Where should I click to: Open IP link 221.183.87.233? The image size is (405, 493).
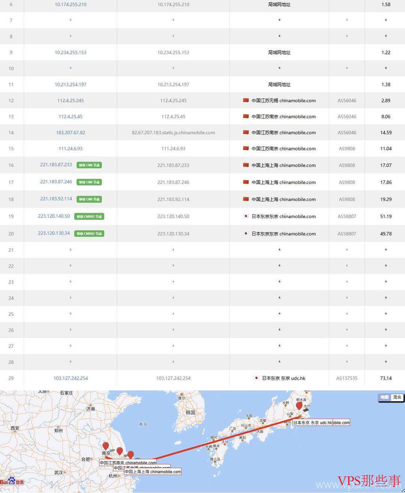click(x=56, y=165)
